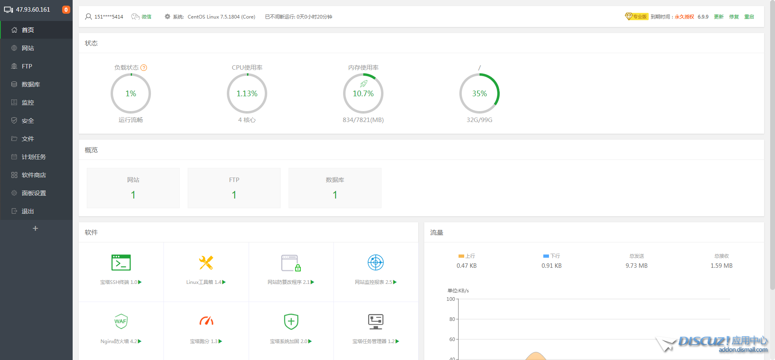Open the Linux工具箱 wrench icon

pyautogui.click(x=206, y=263)
